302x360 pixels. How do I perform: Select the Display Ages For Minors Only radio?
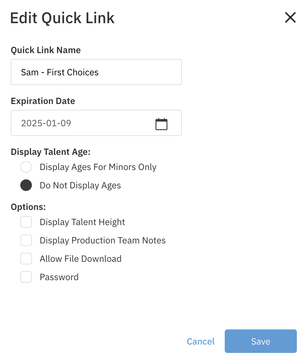pos(26,167)
